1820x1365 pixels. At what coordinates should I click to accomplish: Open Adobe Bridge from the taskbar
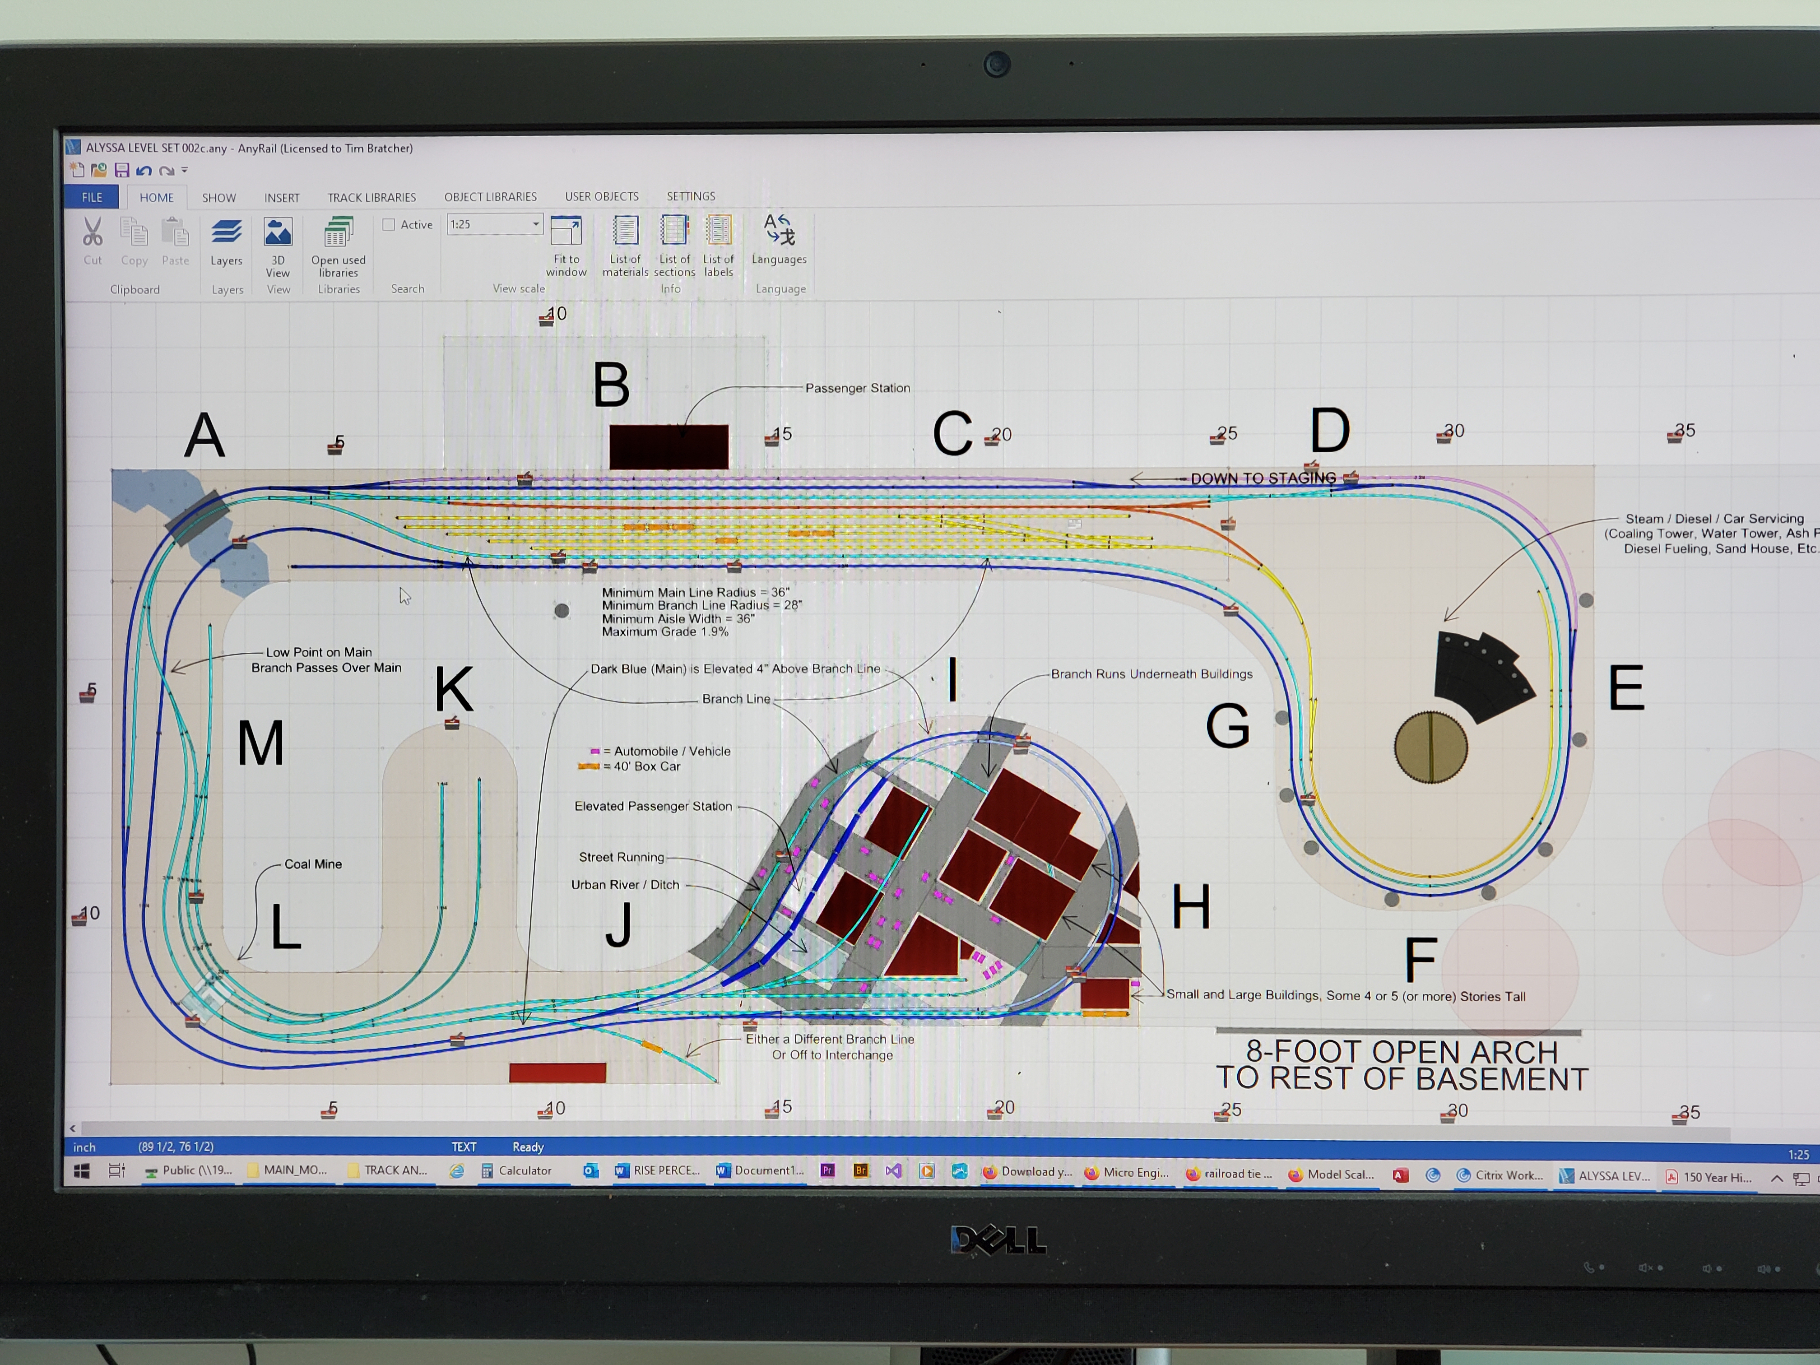coord(861,1171)
